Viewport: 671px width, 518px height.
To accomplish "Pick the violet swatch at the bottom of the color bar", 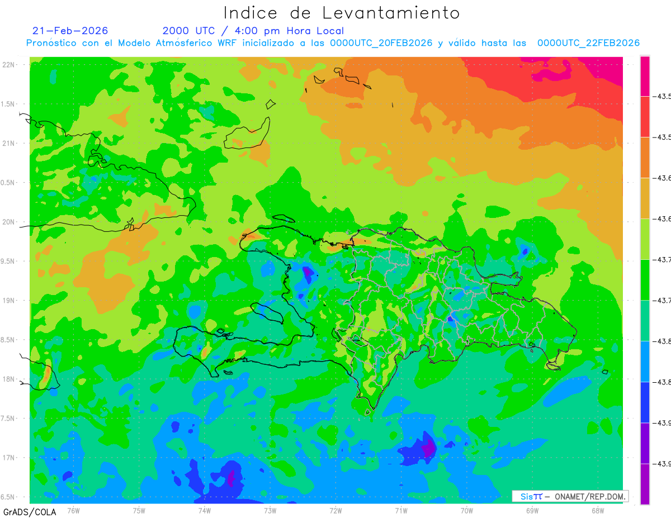I will (x=645, y=484).
